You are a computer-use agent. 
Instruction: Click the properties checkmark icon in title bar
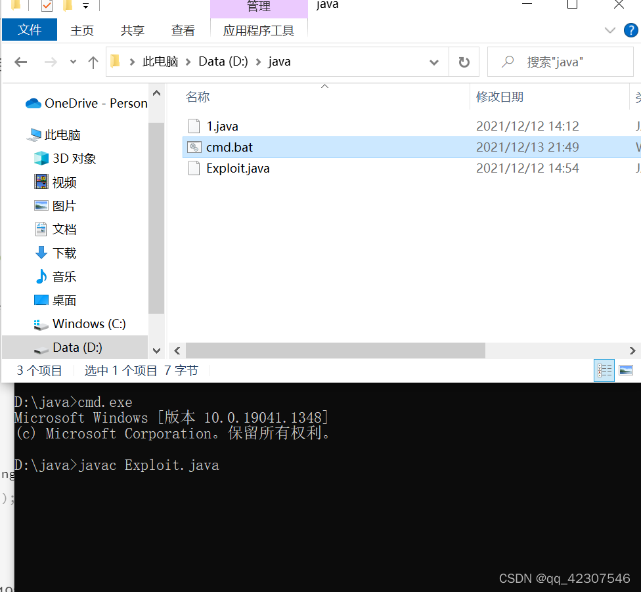[x=47, y=5]
